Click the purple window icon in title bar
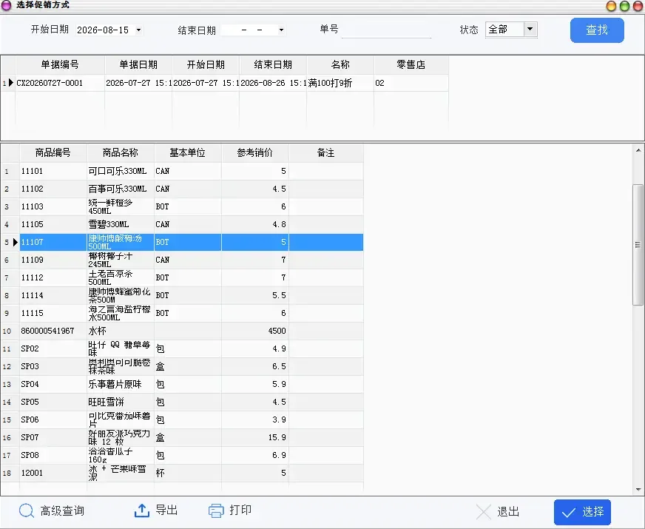The image size is (645, 529). [x=6, y=5]
